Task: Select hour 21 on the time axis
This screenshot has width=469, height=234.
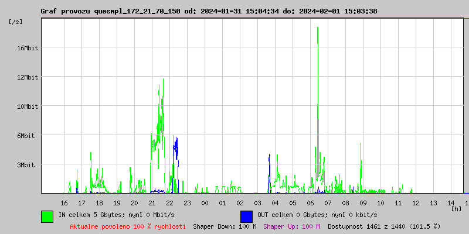Action: coord(152,202)
